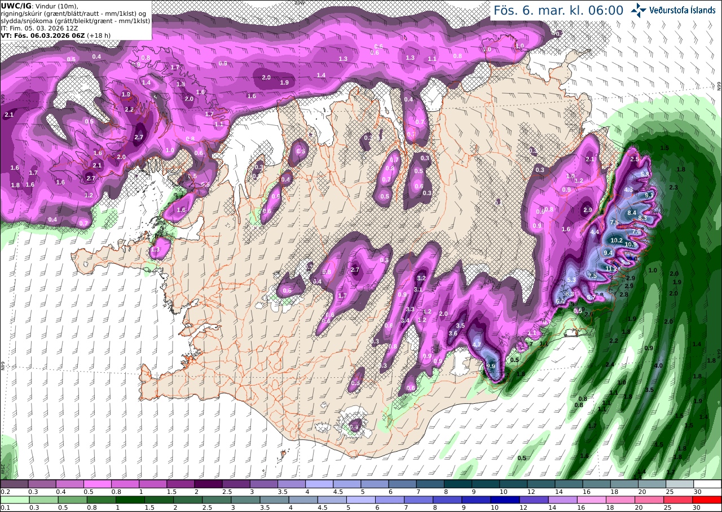
Task: Select the forecast time title Fös. 6. mar. kl. 06:00
Action: tap(558, 10)
